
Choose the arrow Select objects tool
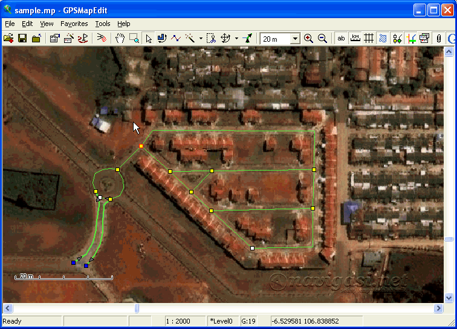pos(149,38)
